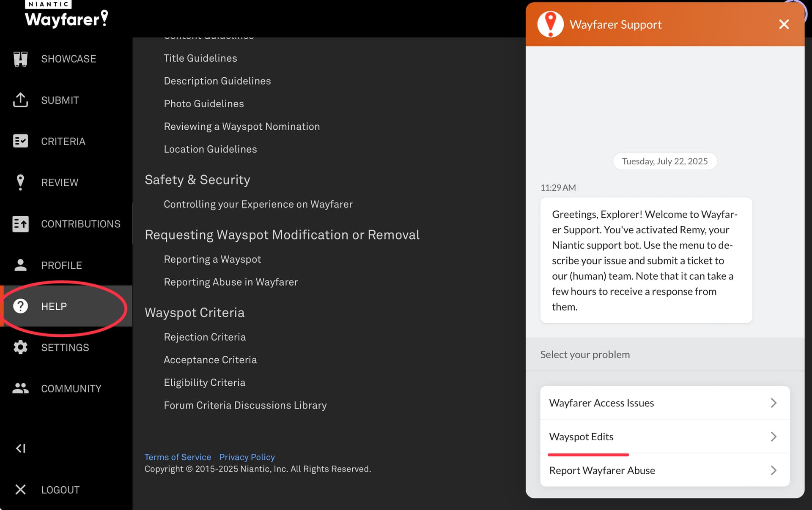Expand Report Wayfarer Abuse chevron
812x510 pixels.
[774, 470]
